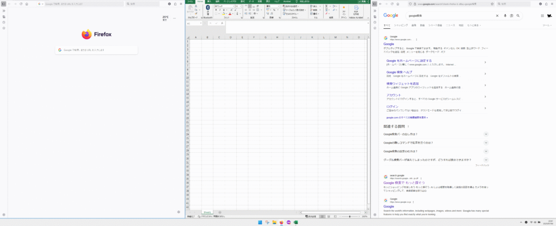This screenshot has width=556, height=226.
Task: Switch Excel to Page Break Preview in status bar
Action: click(x=334, y=216)
